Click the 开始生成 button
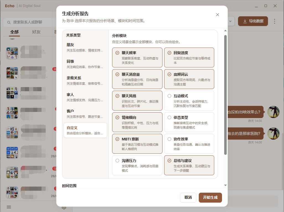The image size is (284, 212). (210, 197)
